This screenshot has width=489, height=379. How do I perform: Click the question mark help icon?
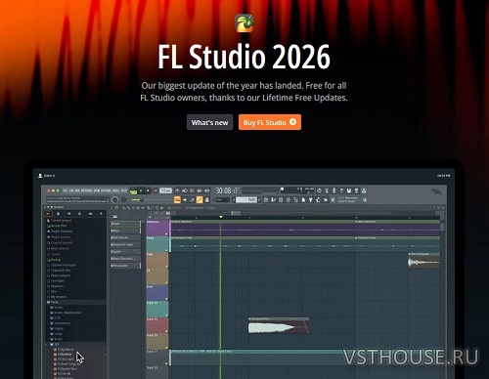tap(341, 190)
